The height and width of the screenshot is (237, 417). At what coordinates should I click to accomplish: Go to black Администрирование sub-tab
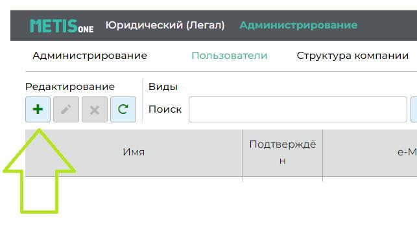pyautogui.click(x=89, y=56)
